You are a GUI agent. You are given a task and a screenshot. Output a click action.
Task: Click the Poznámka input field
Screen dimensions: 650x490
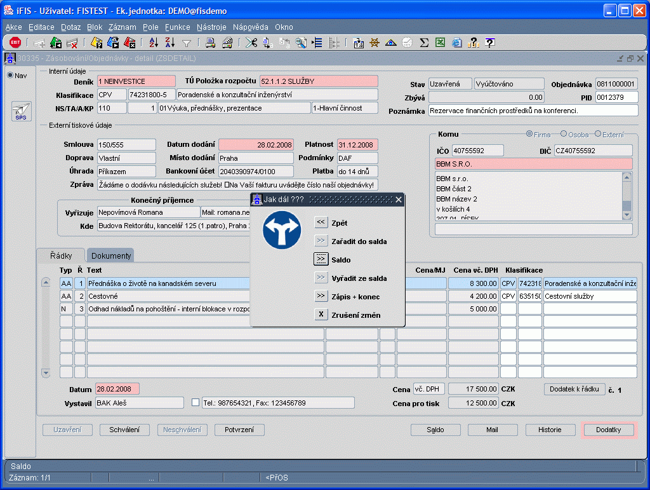[x=533, y=111]
